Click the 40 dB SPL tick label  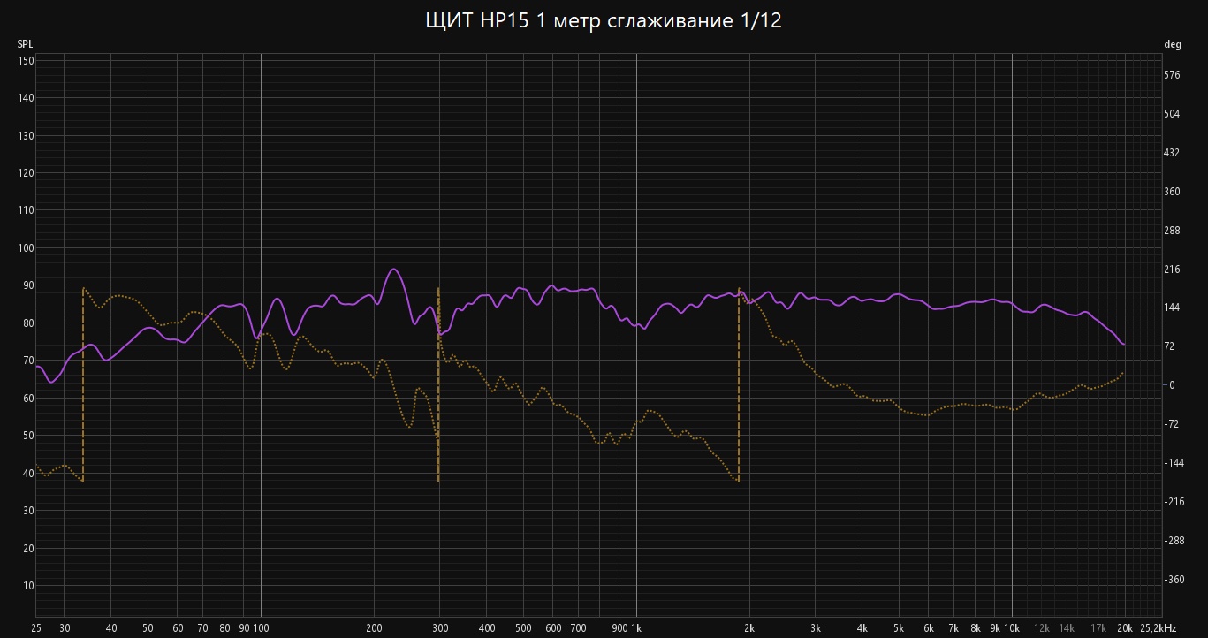tap(28, 473)
